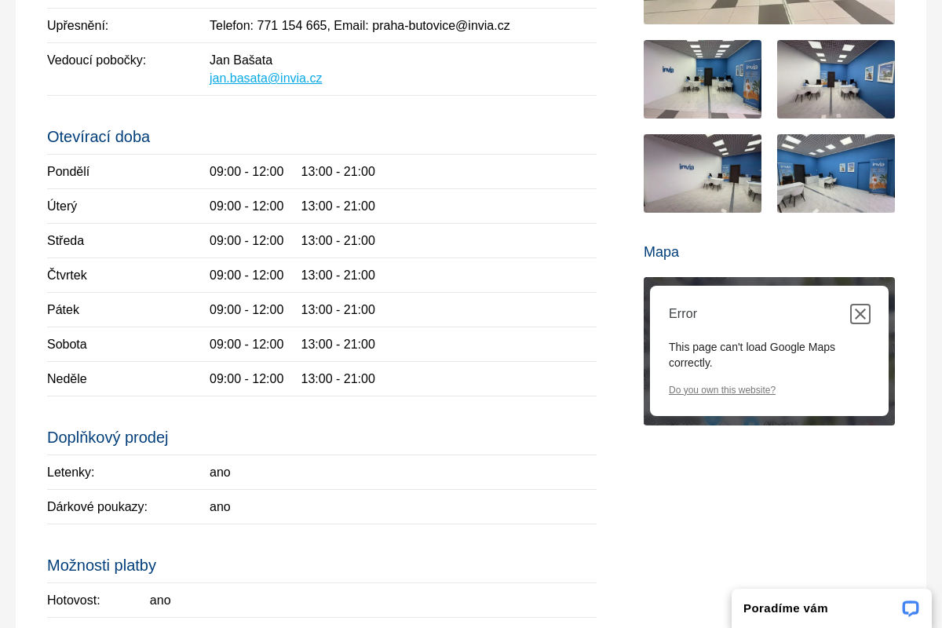The image size is (942, 628).
Task: Click the 'Dárkové poukazy:' label
Action: click(97, 507)
